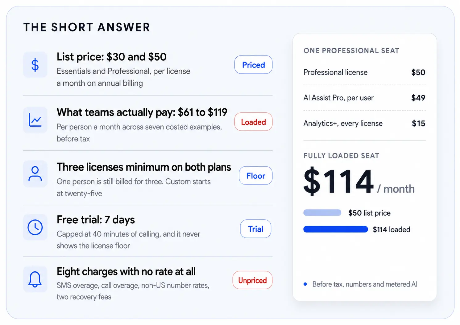Image resolution: width=460 pixels, height=325 pixels.
Task: Select the Analytics+ every license row
Action: (364, 124)
